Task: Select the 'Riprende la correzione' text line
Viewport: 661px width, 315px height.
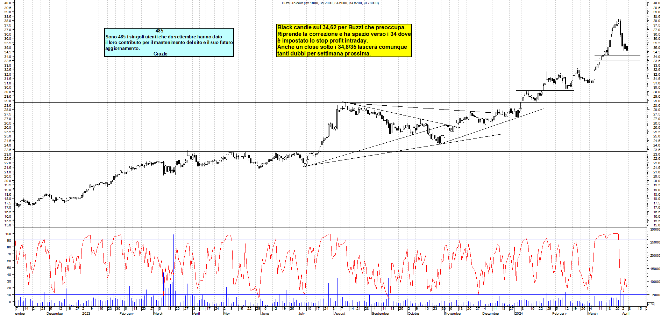Action: [344, 34]
